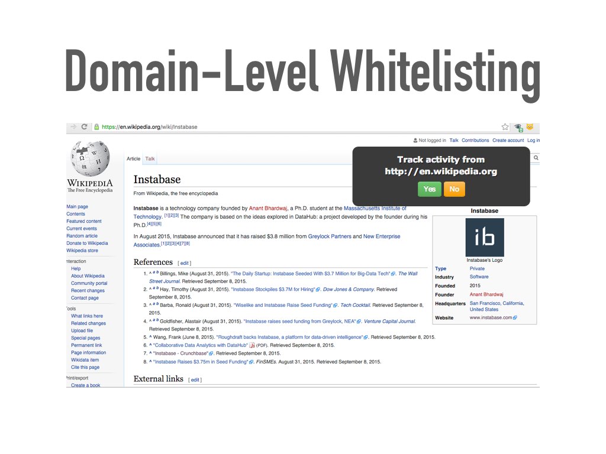Open Wikipedia store link
606x454 pixels.
point(82,251)
